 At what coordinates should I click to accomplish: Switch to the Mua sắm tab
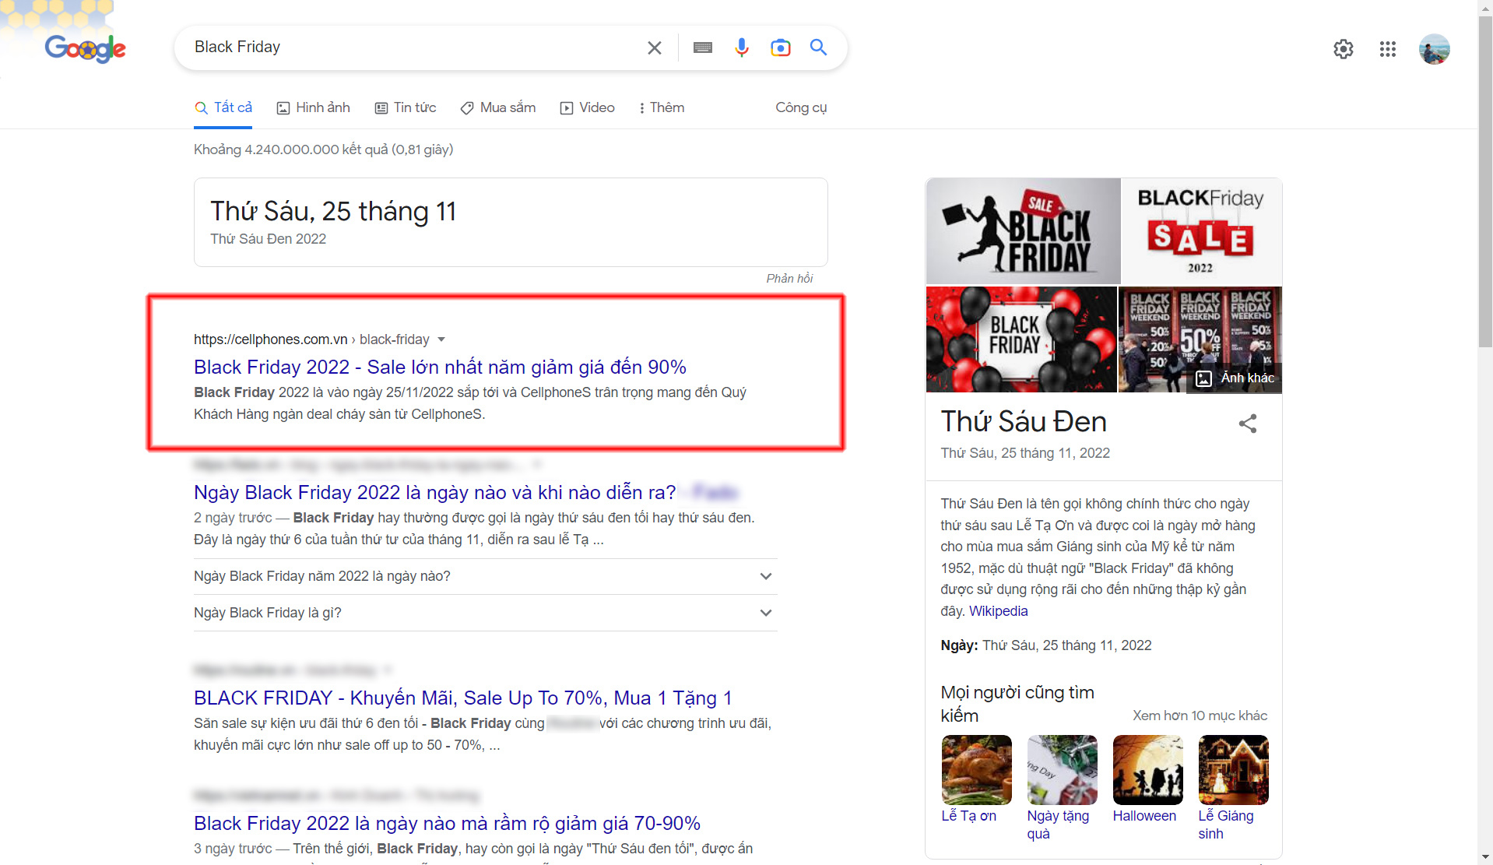point(498,107)
